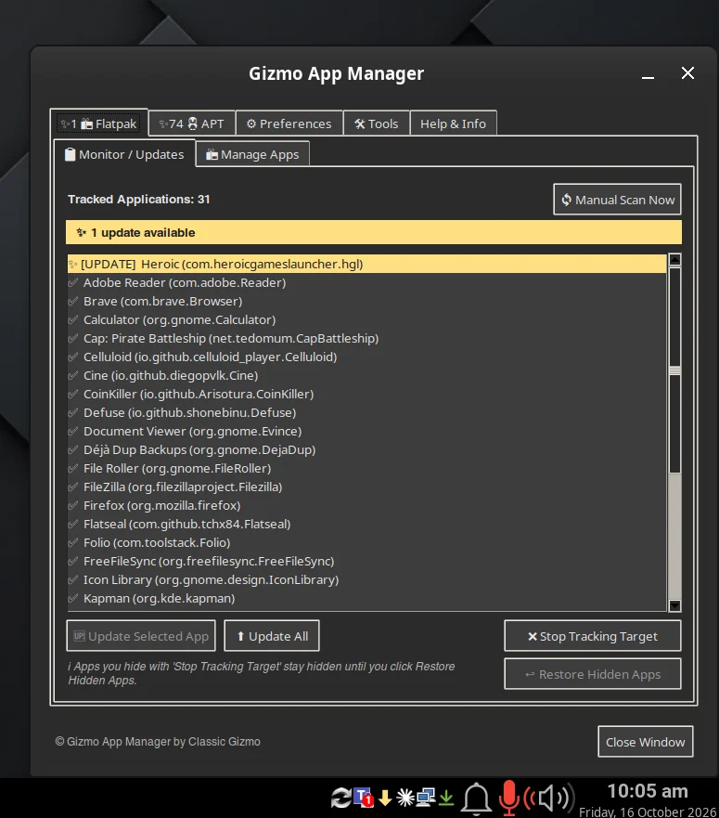Click Stop Tracking Target button
The image size is (719, 818).
pos(592,636)
